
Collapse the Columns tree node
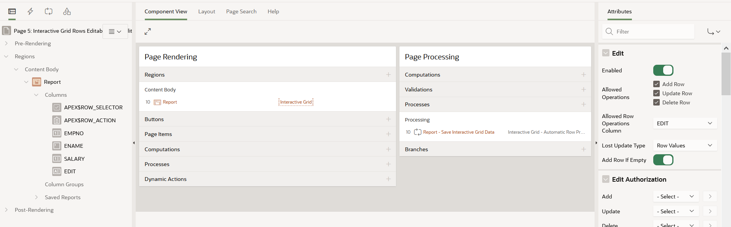36,95
